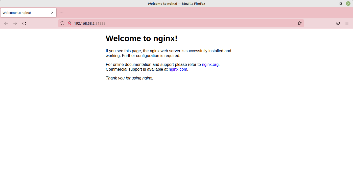The image size is (353, 189).
Task: Minimize the Firefox window
Action: click(x=333, y=4)
